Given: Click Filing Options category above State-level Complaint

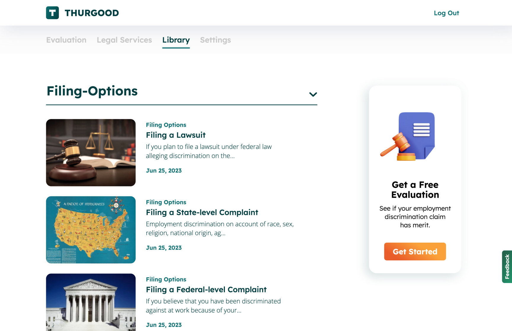Looking at the screenshot, I should pyautogui.click(x=166, y=202).
